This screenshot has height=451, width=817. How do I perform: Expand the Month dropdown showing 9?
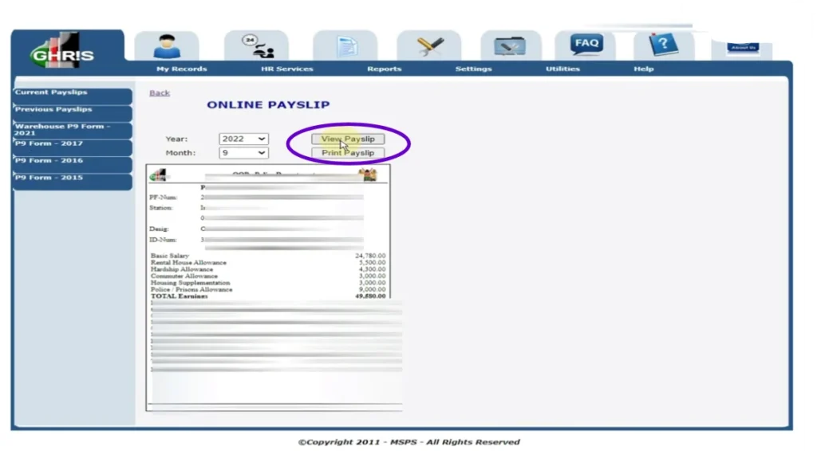243,153
